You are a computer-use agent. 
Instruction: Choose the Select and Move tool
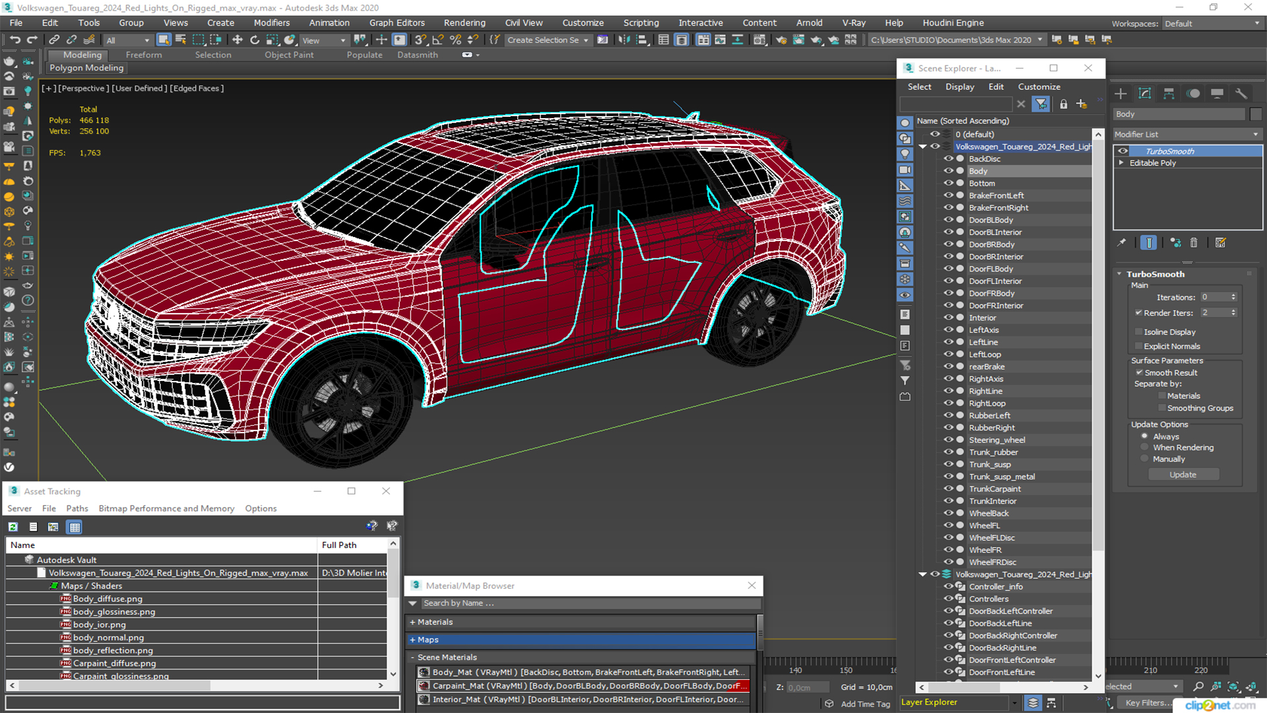point(238,40)
